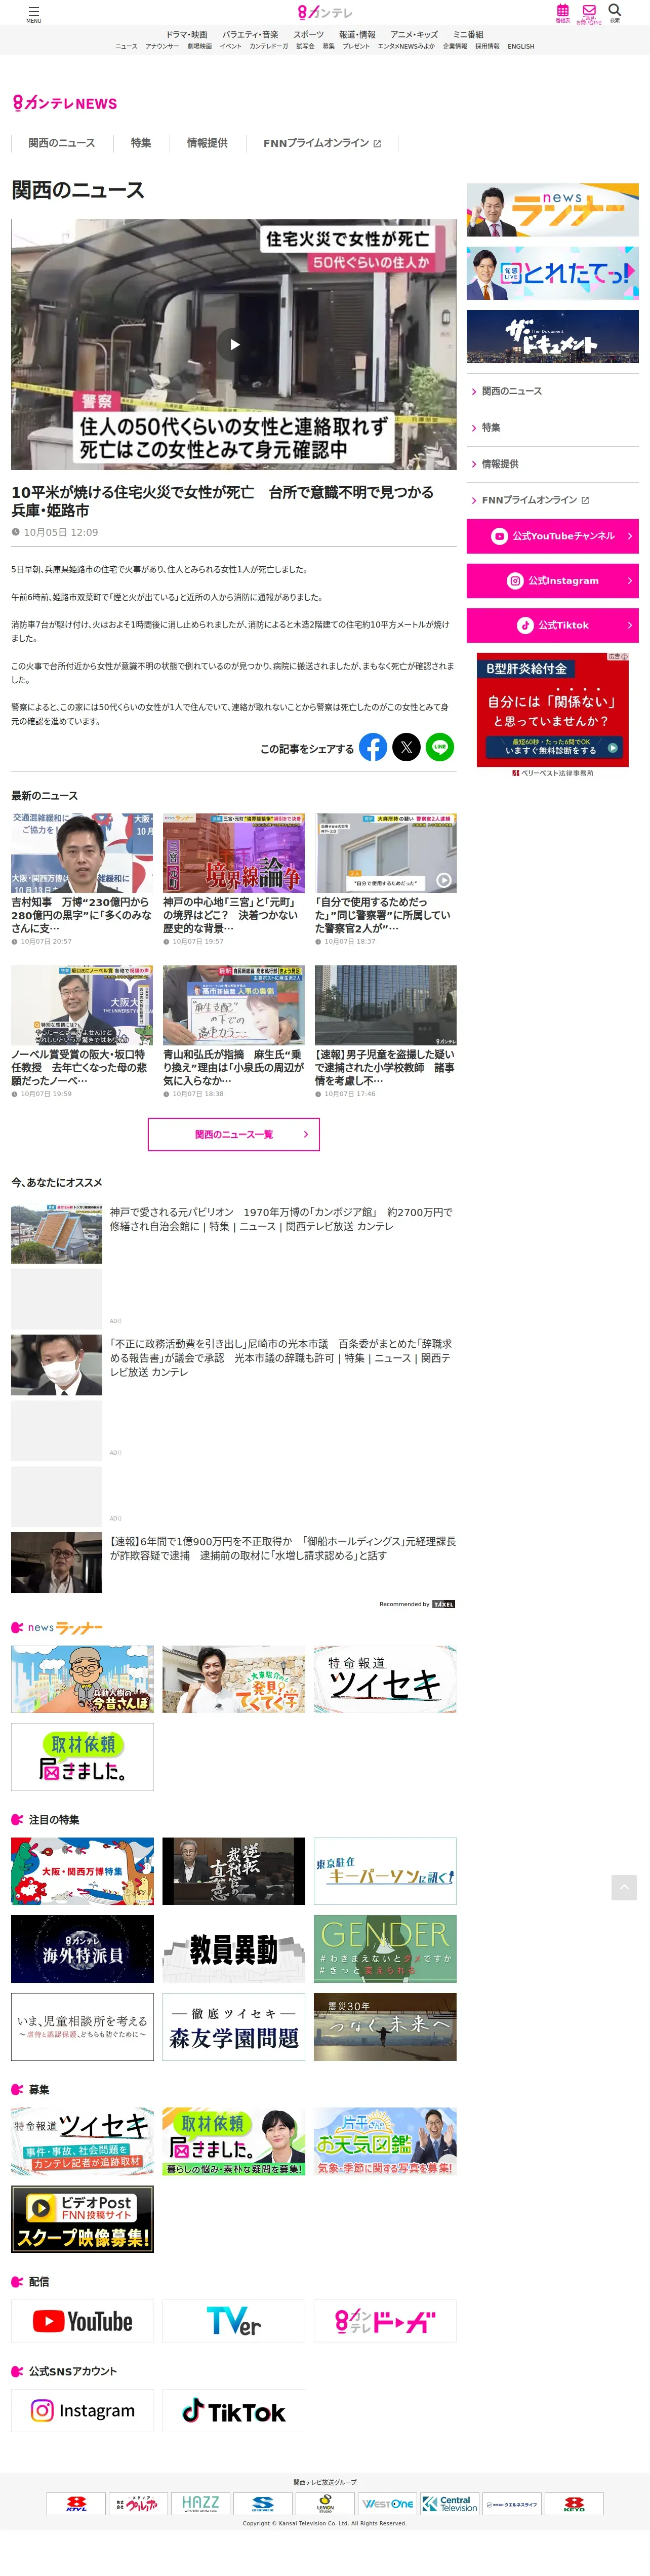Open スポーツ in the top menu

(308, 34)
